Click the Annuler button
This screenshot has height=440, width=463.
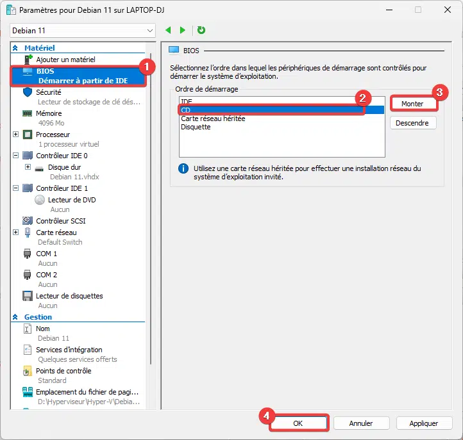pyautogui.click(x=361, y=423)
